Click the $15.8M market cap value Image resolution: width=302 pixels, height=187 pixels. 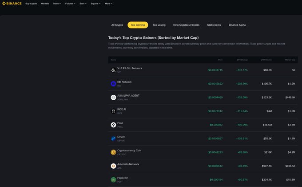coord(290,180)
